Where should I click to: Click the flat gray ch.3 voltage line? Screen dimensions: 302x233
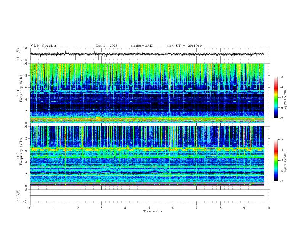pos(147,195)
